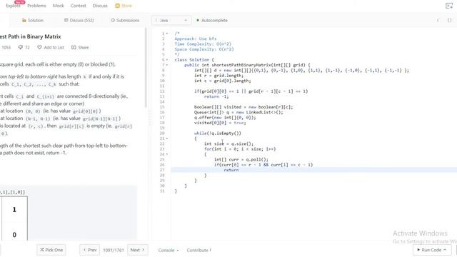Open the Discuss menu in top navigation
Image resolution: width=457 pixels, height=257 pixels.
[100, 6]
